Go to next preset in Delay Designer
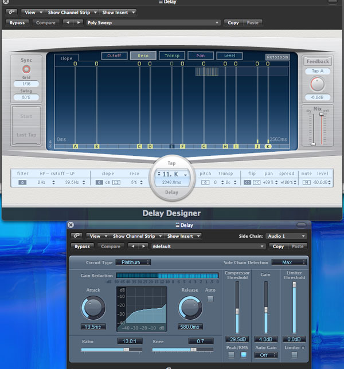This screenshot has height=369, width=344. tap(79, 22)
